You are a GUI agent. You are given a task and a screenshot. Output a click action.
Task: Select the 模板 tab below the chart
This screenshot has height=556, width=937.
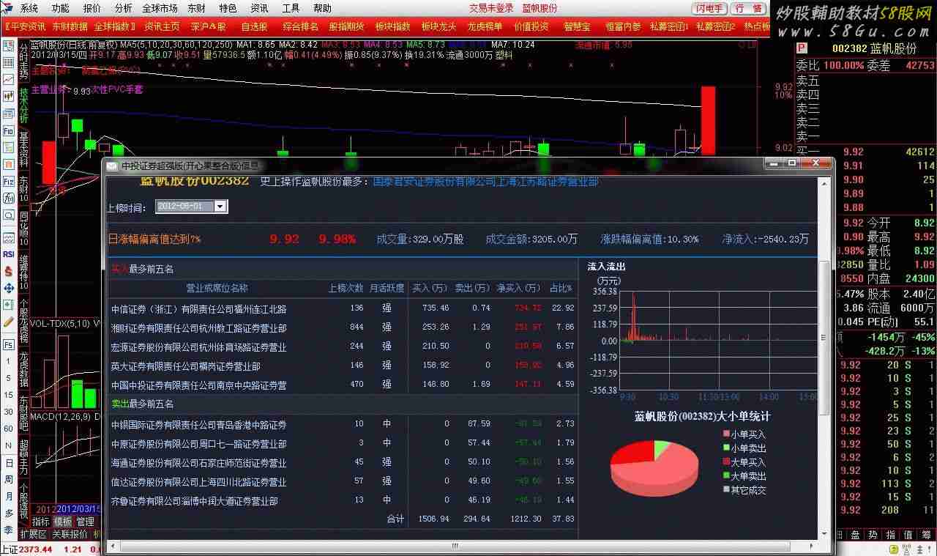(x=63, y=522)
